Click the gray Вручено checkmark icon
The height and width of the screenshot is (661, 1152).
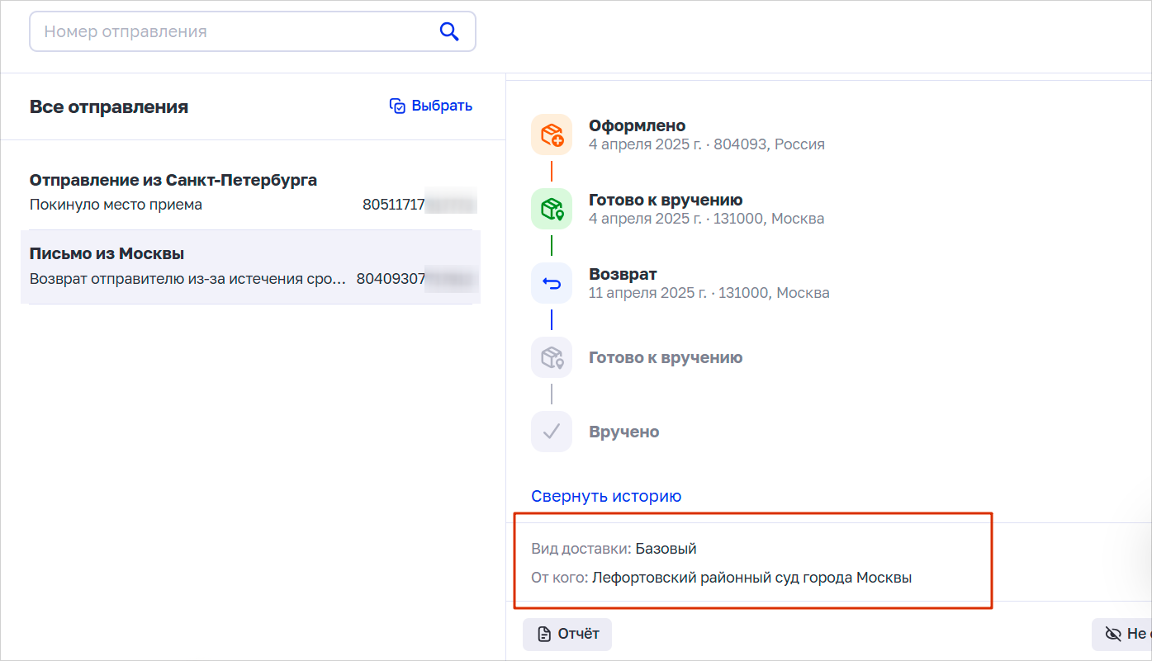pos(551,432)
